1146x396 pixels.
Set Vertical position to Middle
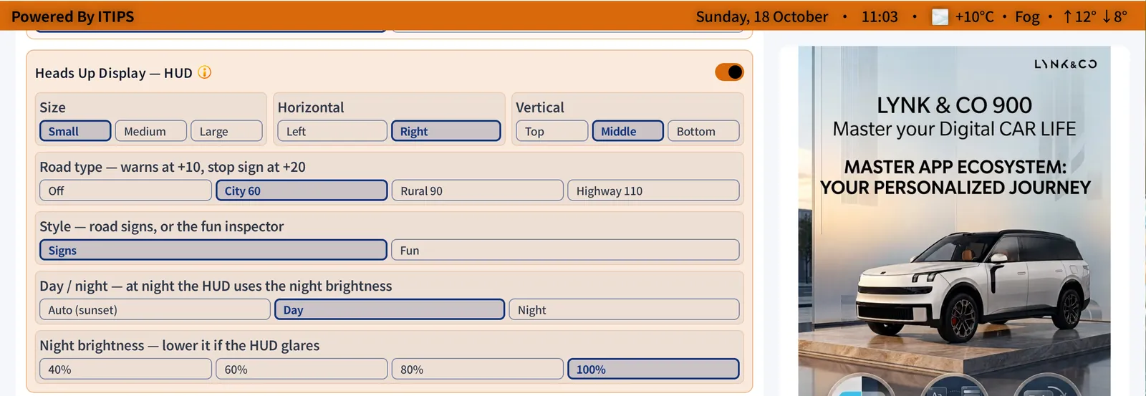[628, 131]
